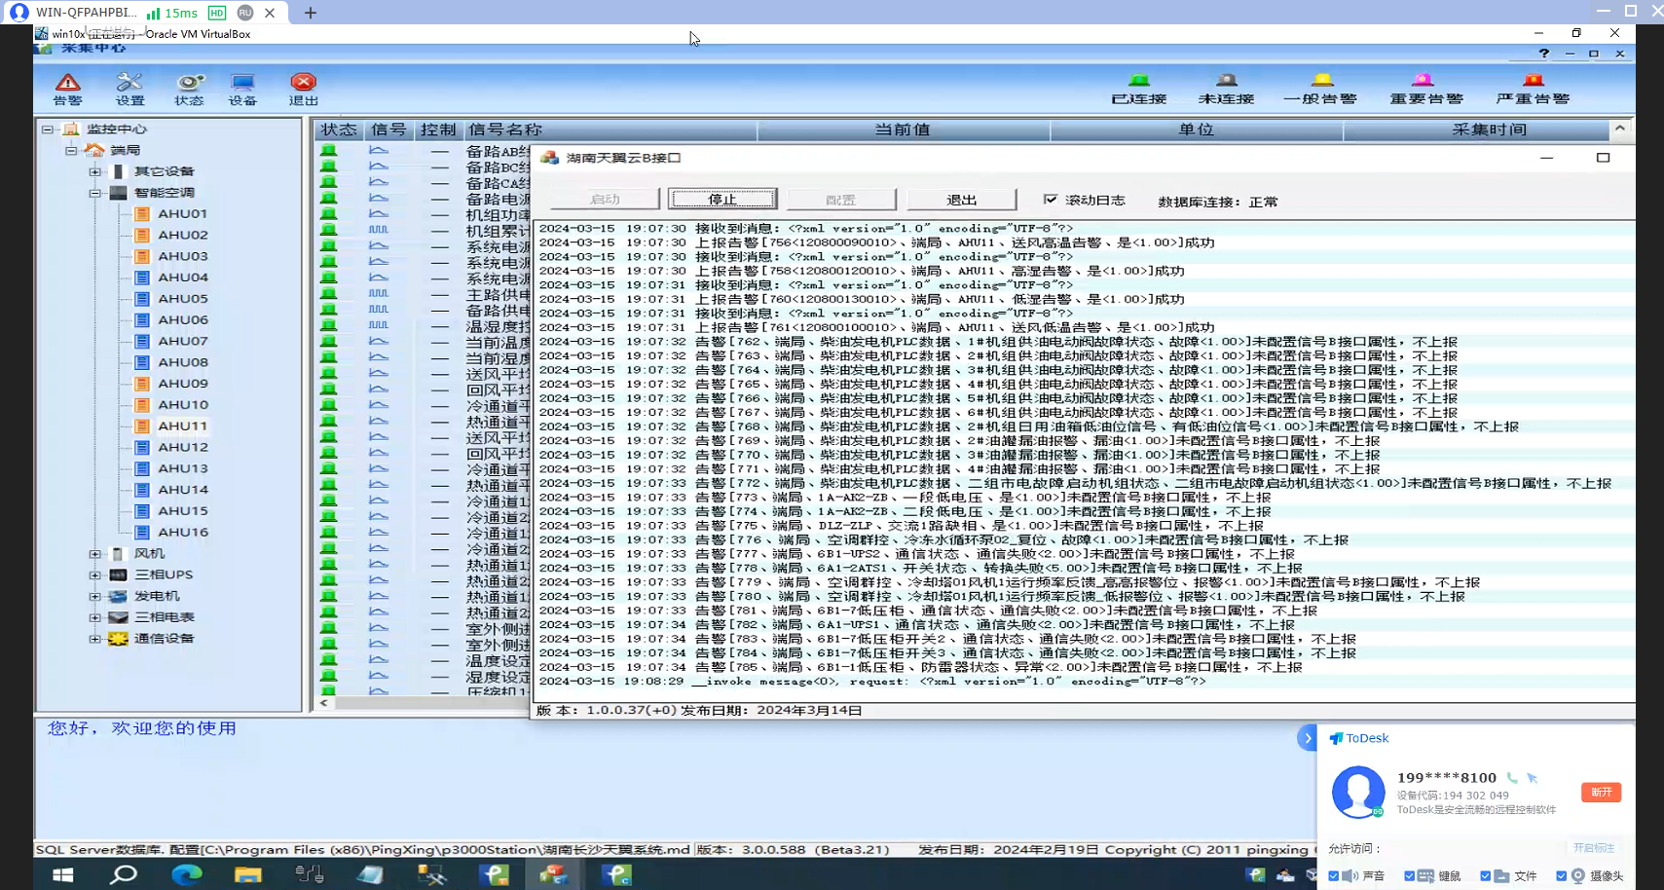Expand the 三相电表 tree node
The width and height of the screenshot is (1664, 890).
pos(95,617)
